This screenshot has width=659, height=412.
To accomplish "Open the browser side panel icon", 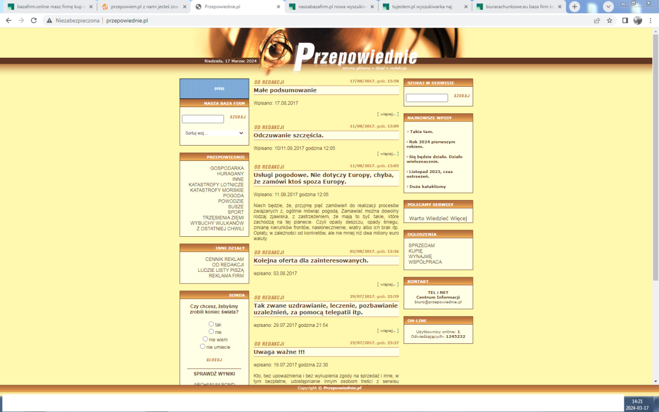I will tap(625, 20).
